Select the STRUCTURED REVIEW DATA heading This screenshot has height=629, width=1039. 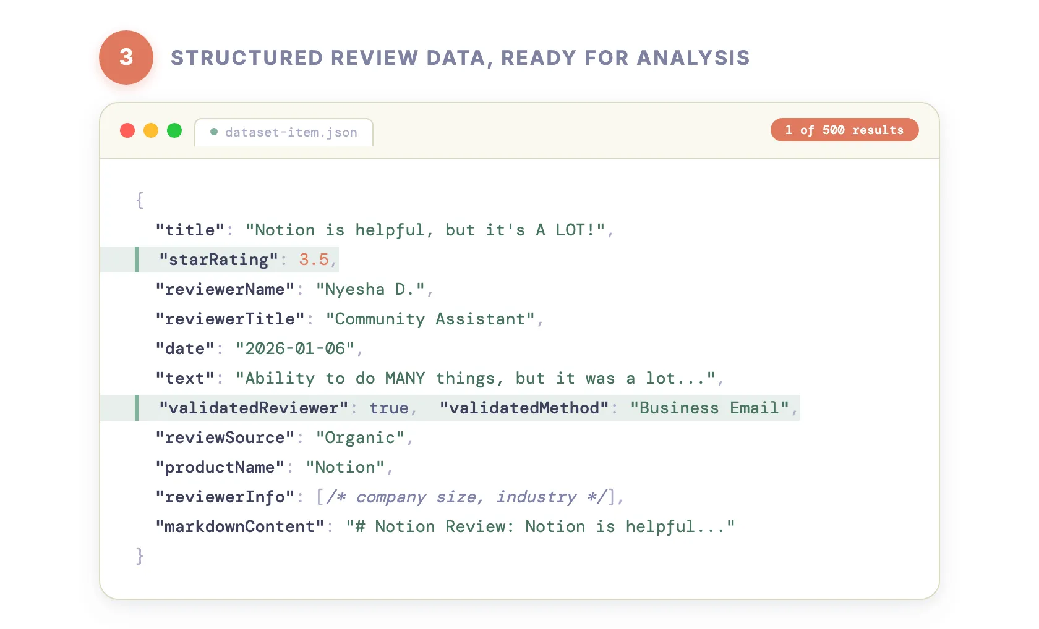click(460, 57)
